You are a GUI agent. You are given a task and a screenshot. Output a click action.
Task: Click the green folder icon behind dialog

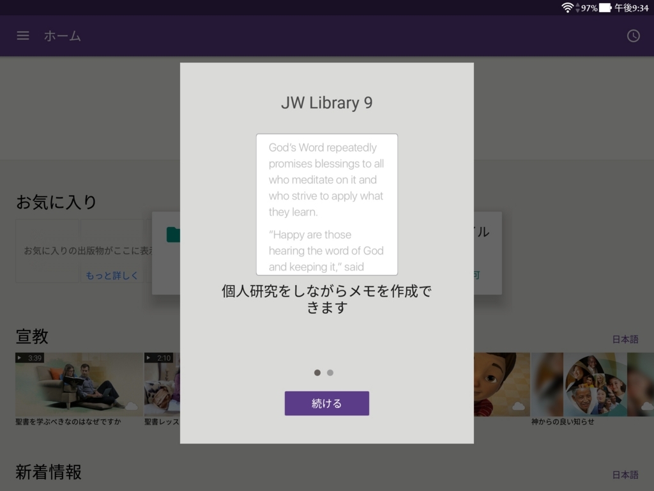pyautogui.click(x=173, y=235)
